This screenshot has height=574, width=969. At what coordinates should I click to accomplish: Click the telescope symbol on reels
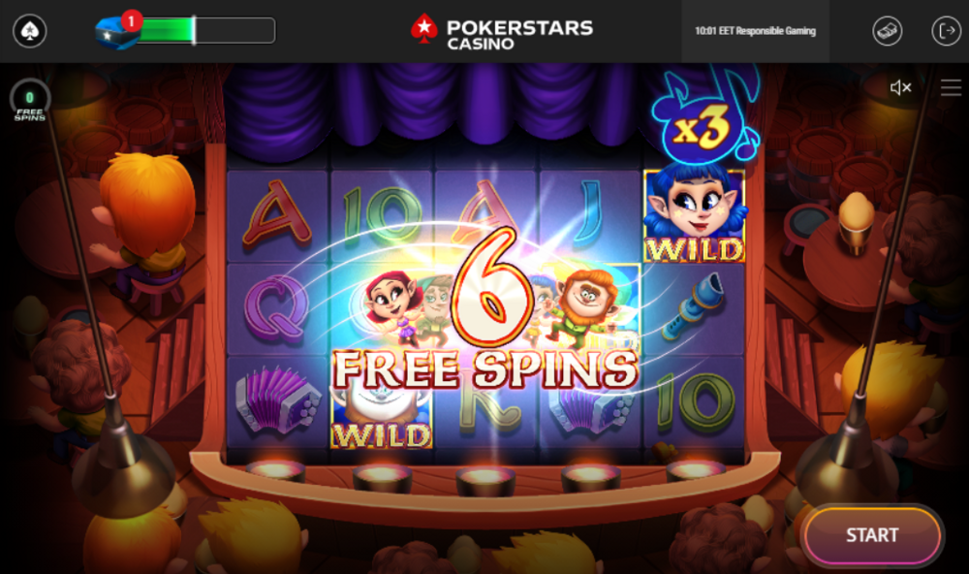[695, 307]
